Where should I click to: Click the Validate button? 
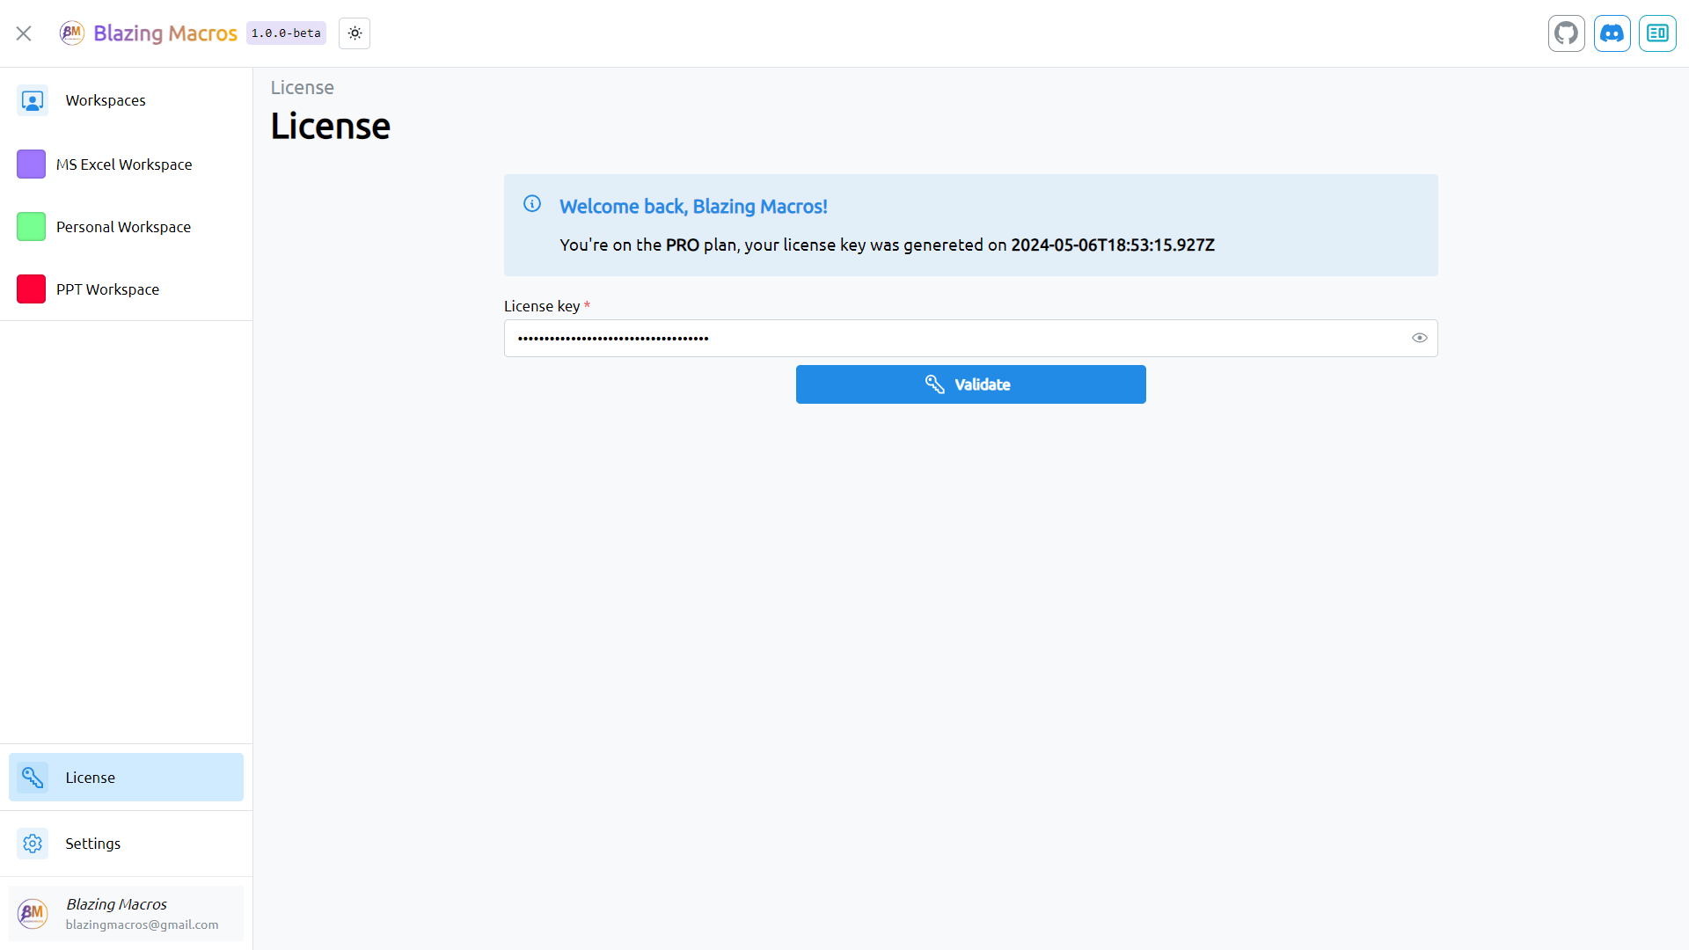[x=971, y=384]
